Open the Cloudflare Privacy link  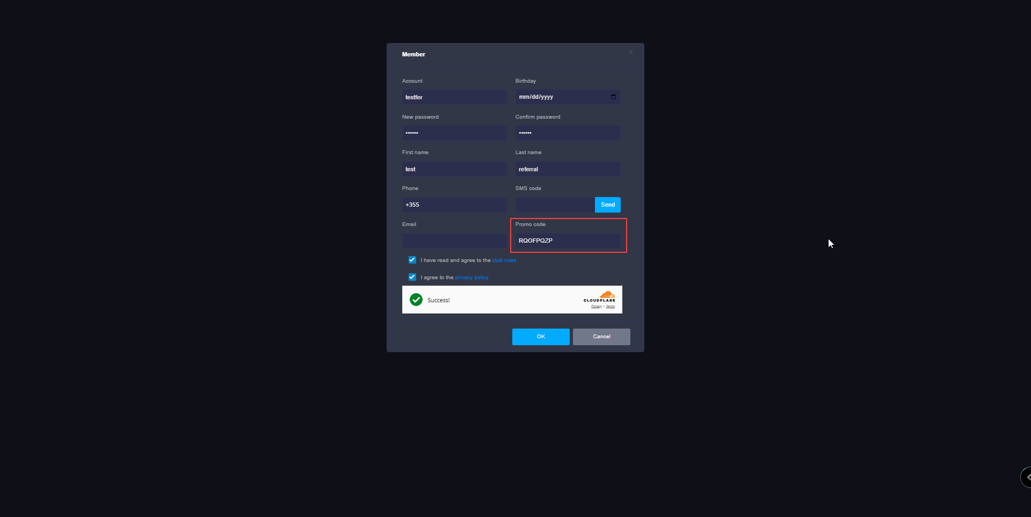coord(597,307)
